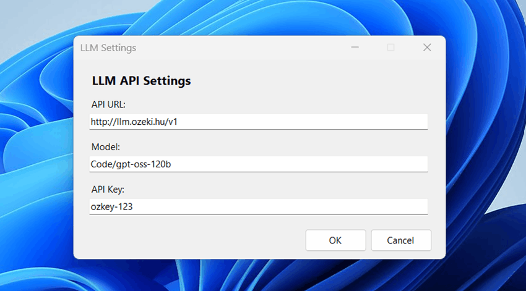526x291 pixels.
Task: Click empty title bar area beside minimize
Action: [x=248, y=48]
